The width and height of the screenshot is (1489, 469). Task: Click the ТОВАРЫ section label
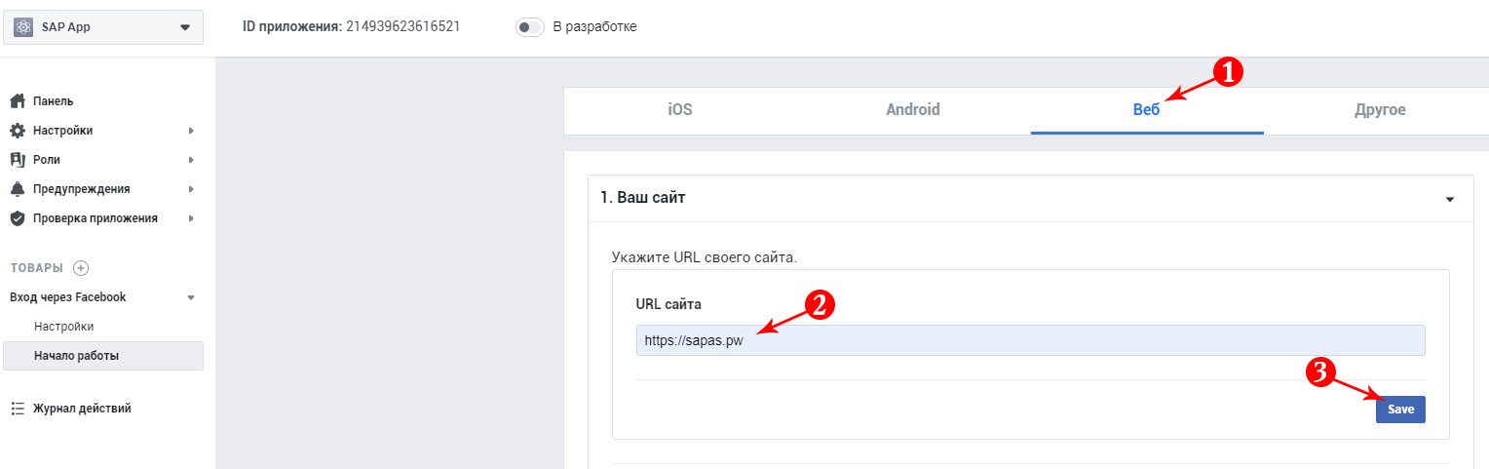[x=37, y=268]
